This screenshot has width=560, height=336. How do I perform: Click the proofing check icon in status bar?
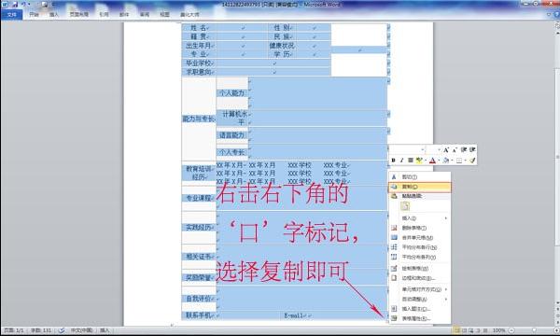pos(62,330)
